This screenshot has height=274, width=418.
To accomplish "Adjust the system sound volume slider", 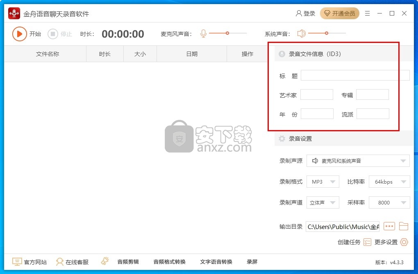I will 327,33.
